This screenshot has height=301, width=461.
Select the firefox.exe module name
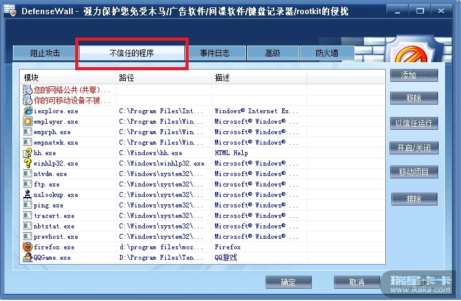[54, 247]
